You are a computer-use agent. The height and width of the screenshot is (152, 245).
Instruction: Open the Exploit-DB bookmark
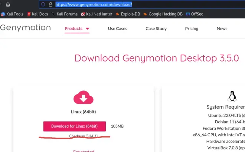128,14
